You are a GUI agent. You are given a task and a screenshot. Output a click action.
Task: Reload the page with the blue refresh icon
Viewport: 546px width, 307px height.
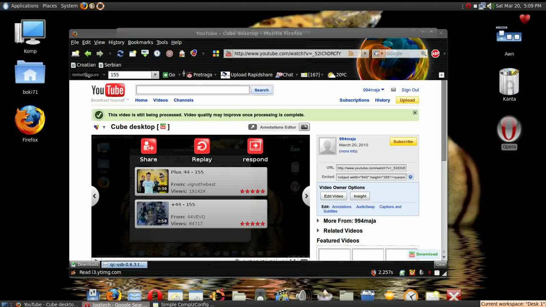pos(120,54)
